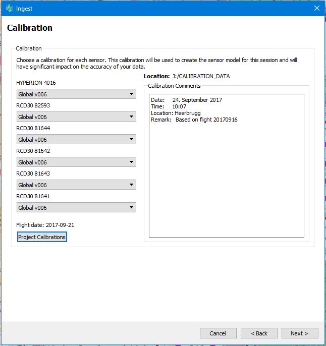The image size is (326, 346).
Task: Click inside the Calibration Comments text box
Action: click(226, 177)
